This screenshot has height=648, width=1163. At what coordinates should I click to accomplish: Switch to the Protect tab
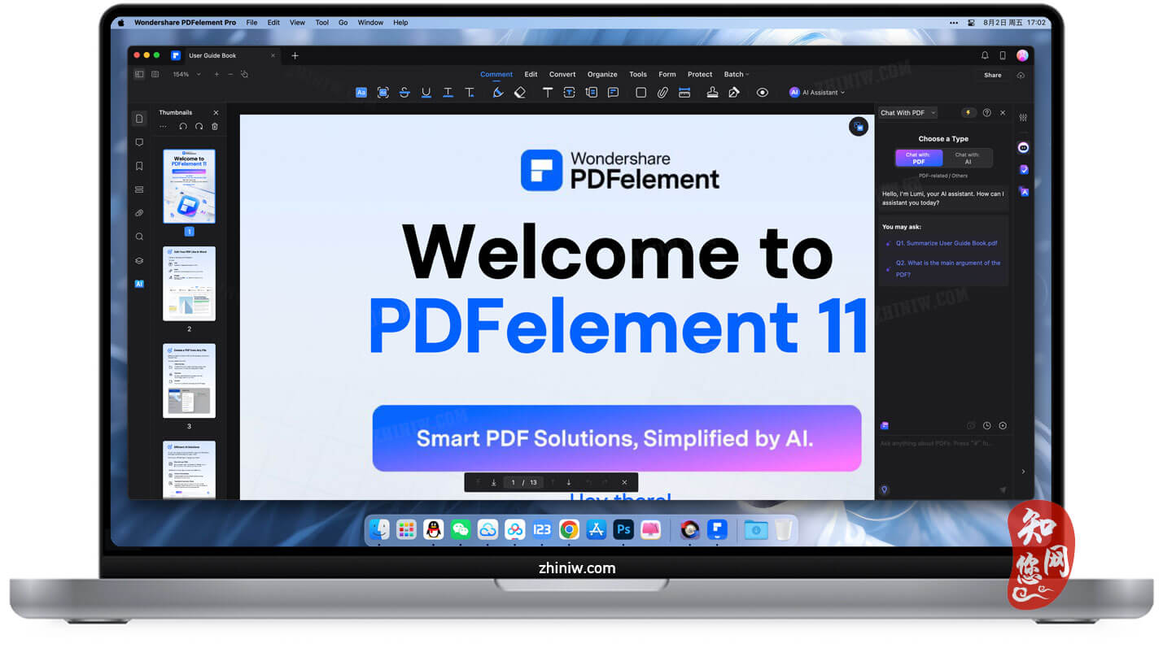(x=700, y=74)
